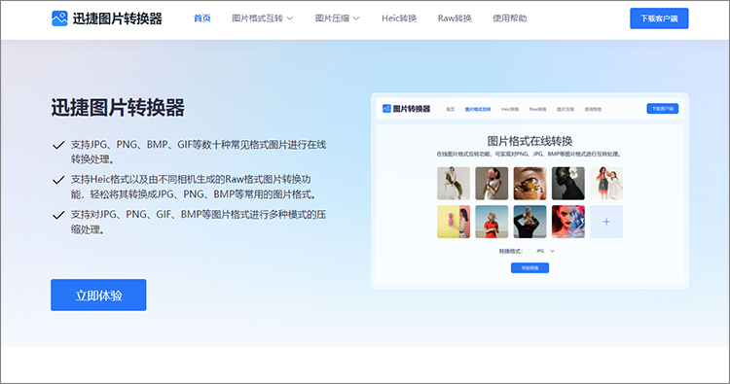Click the 在线图片格式互转功能 description text
This screenshot has height=384, width=730.
point(529,154)
